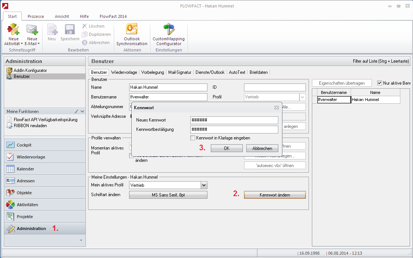
Task: Click Filter auf Liste button
Action: [381, 61]
